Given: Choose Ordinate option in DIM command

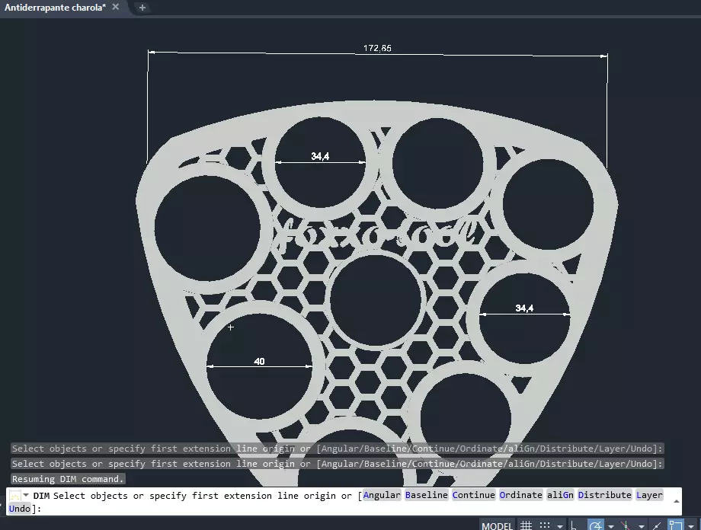Looking at the screenshot, I should point(520,495).
